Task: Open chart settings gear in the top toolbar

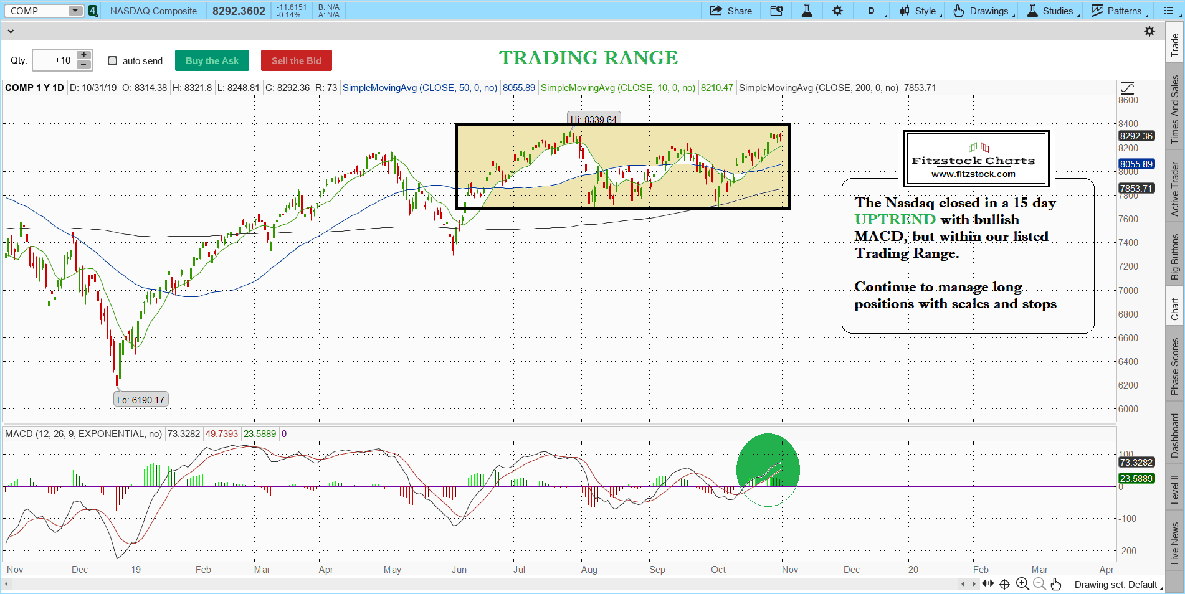Action: 837,11
